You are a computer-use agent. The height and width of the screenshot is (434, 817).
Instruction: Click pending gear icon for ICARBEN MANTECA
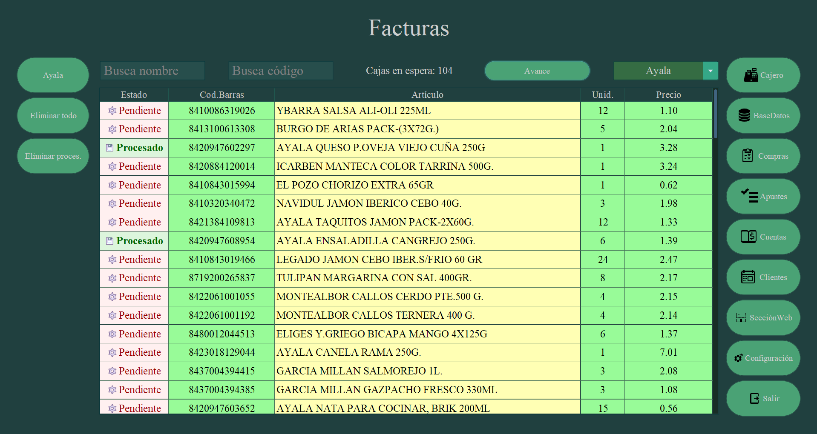tap(112, 166)
